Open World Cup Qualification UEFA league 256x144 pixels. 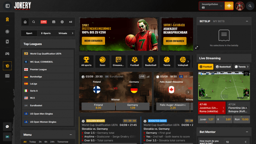[x=48, y=54]
